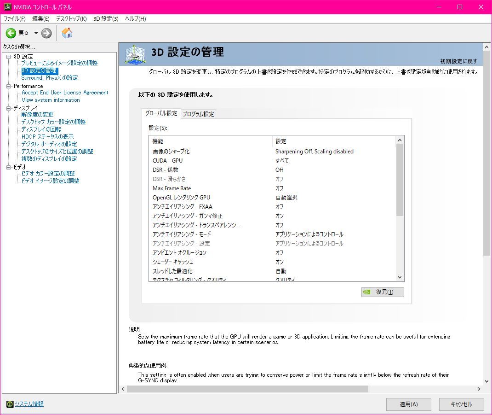Click the NVIDIA app icon in title bar
The width and height of the screenshot is (492, 415).
point(7,7)
